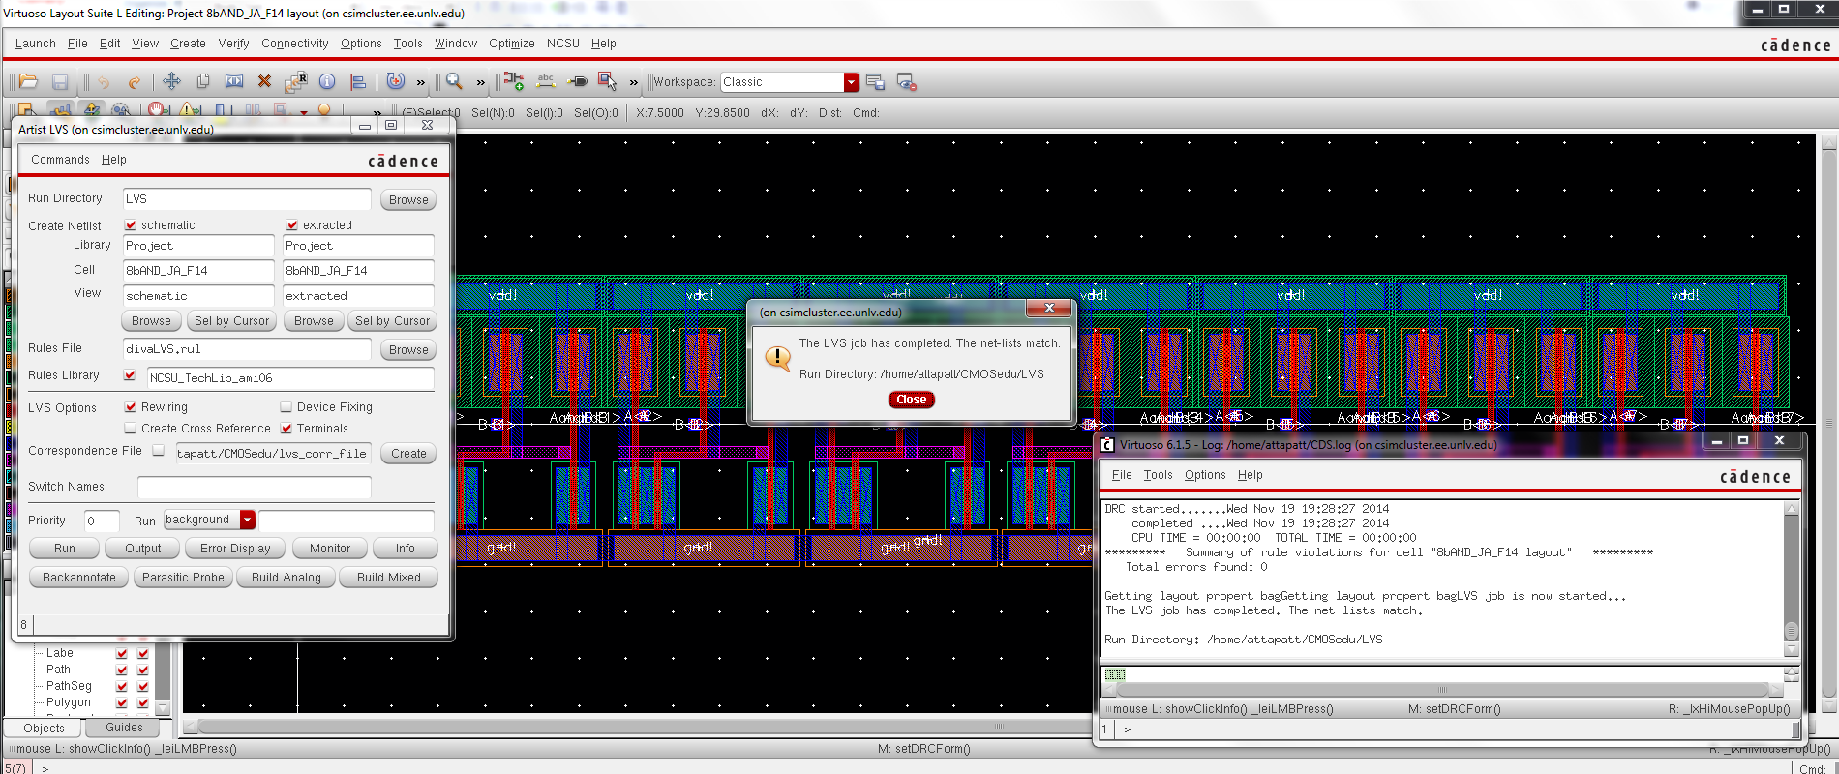This screenshot has height=774, width=1839.
Task: Enable the Device Fixing option
Action: (x=286, y=406)
